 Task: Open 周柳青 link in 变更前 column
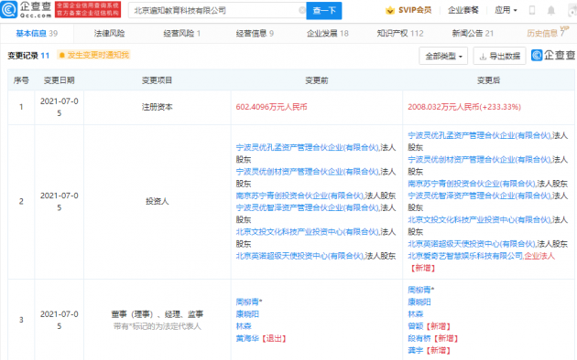(247, 302)
